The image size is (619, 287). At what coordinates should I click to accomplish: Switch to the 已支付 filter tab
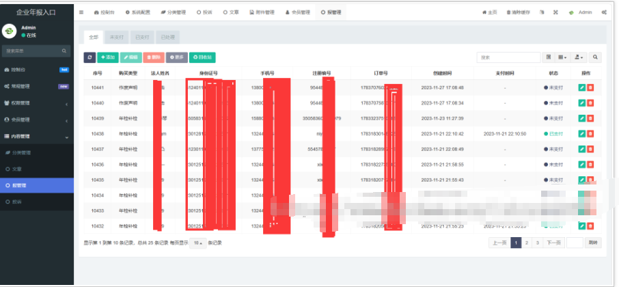(x=141, y=37)
